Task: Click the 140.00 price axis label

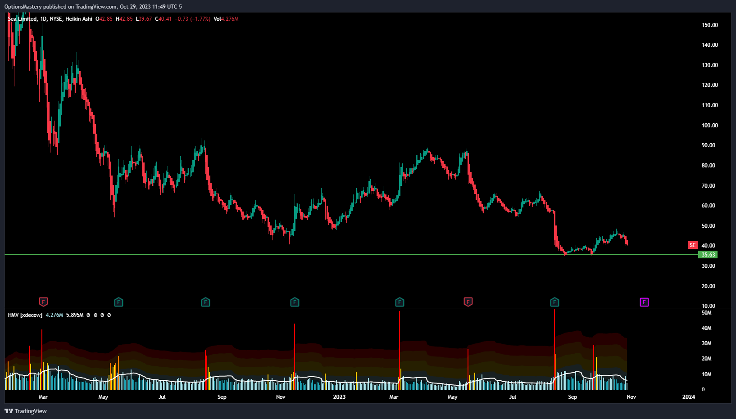Action: coord(710,45)
